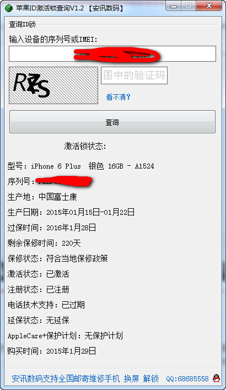Image resolution: width=226 pixels, height=390 pixels.
Task: Click the 查询 query button
Action: coord(112,122)
